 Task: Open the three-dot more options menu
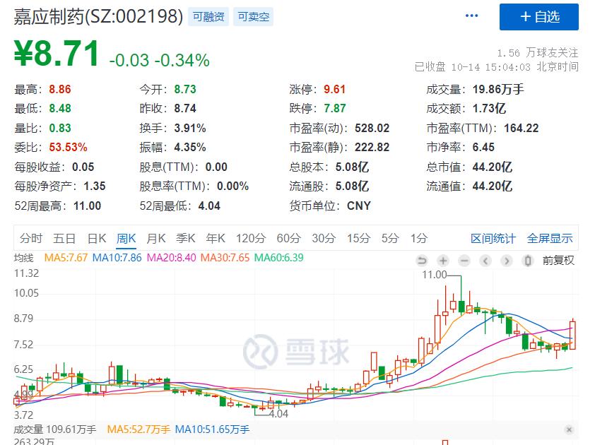(x=471, y=16)
